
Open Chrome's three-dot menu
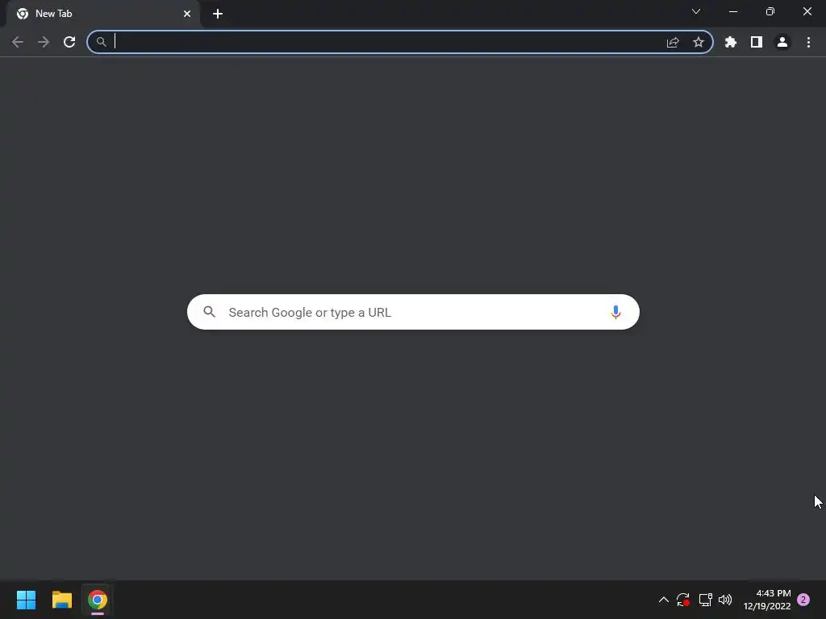(808, 42)
